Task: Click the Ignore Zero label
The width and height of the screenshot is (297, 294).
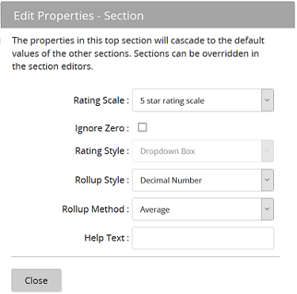Action: [x=102, y=128]
